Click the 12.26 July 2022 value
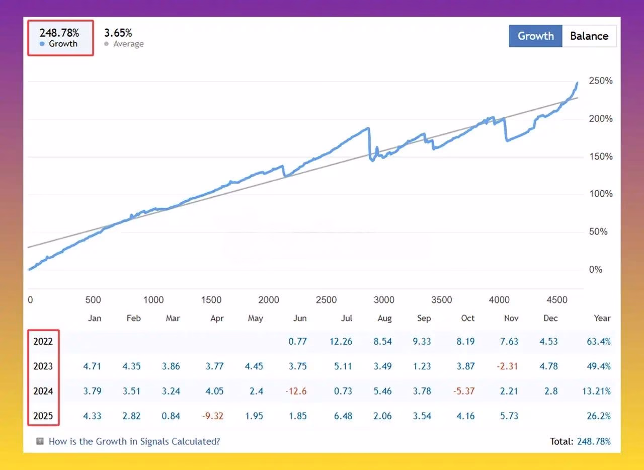644x470 pixels. point(341,342)
